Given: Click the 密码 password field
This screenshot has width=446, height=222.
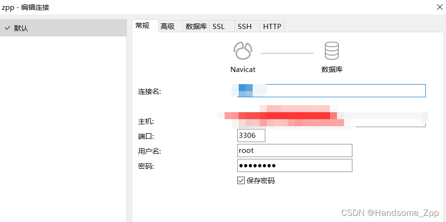Looking at the screenshot, I should pyautogui.click(x=295, y=165).
